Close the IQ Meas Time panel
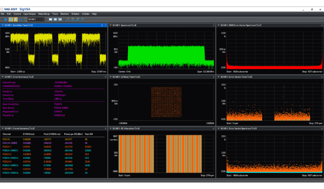 coord(214,77)
